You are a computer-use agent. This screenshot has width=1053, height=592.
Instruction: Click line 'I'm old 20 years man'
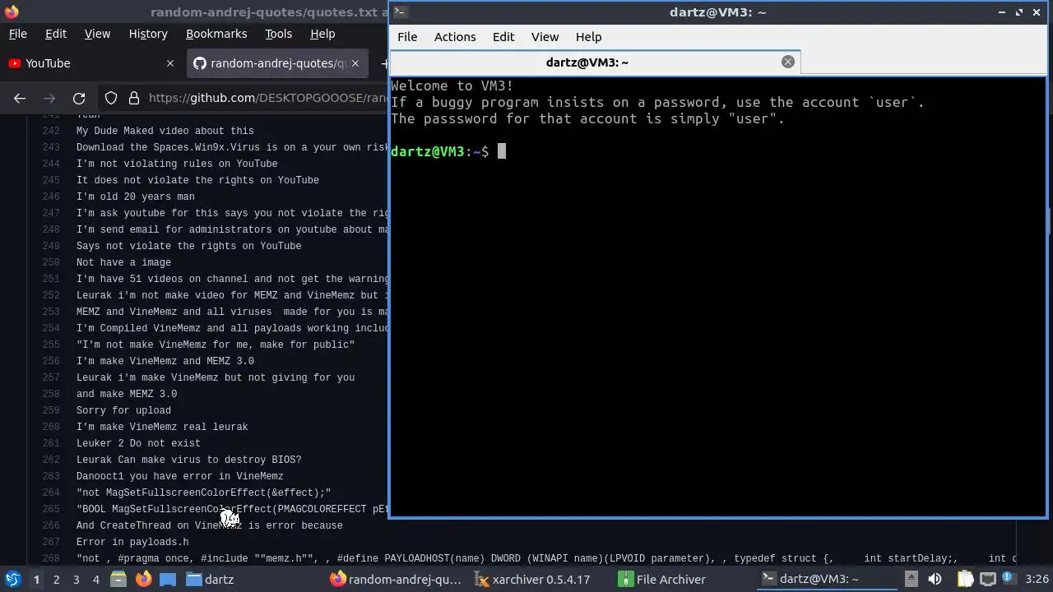136,197
